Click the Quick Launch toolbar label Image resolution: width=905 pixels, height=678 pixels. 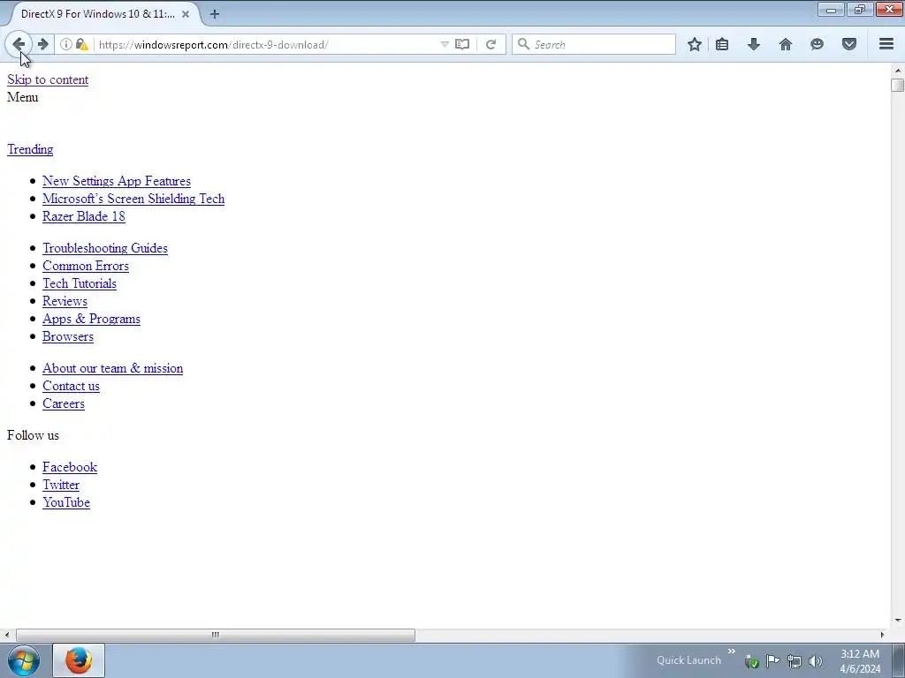[x=688, y=660]
